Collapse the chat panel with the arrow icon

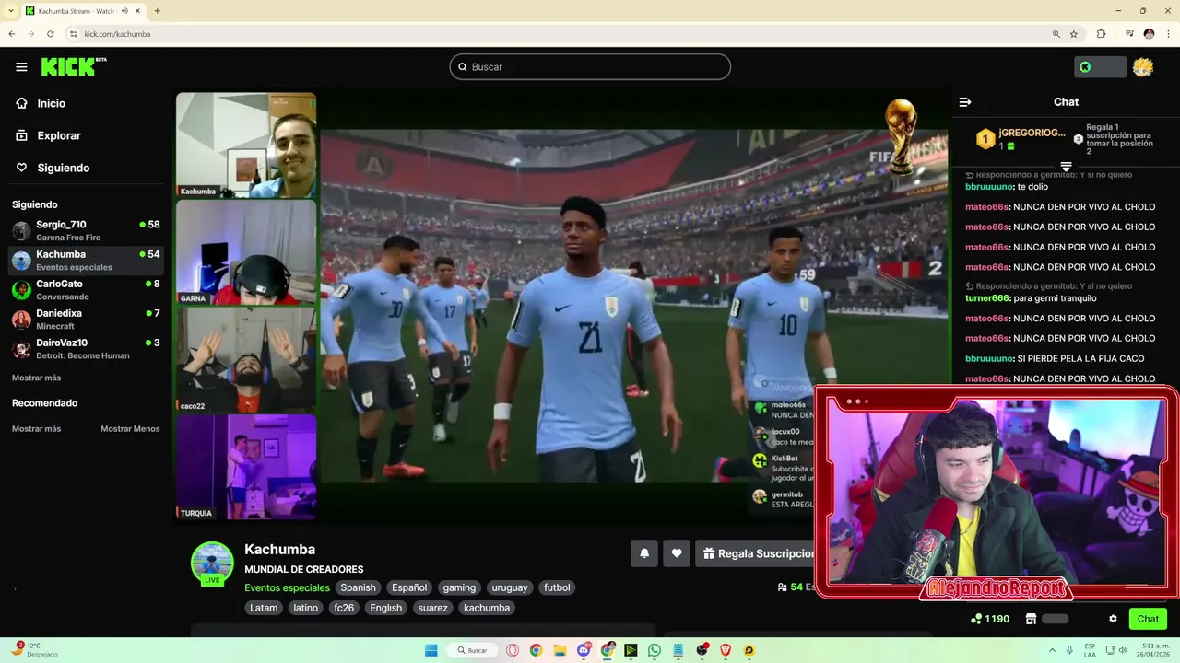tap(965, 102)
